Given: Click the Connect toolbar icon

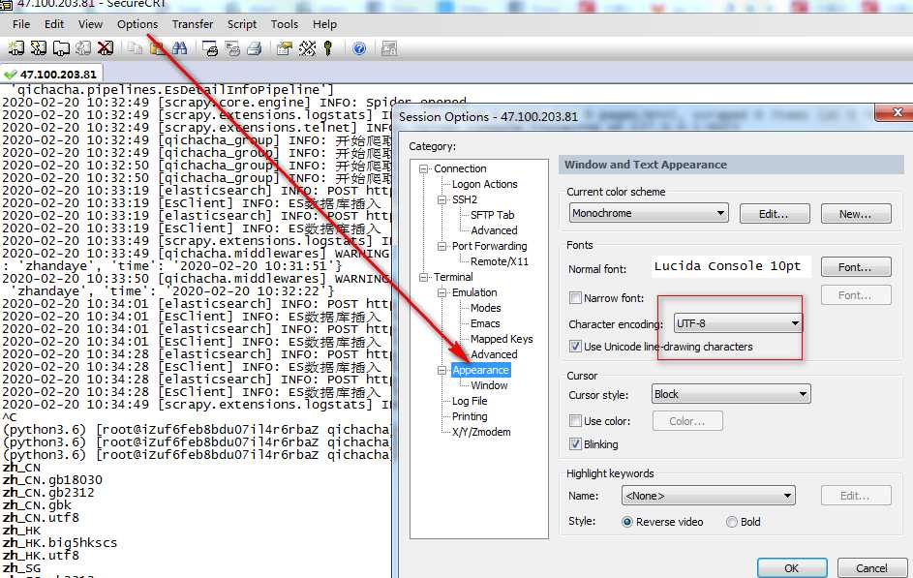Looking at the screenshot, I should click(x=15, y=48).
